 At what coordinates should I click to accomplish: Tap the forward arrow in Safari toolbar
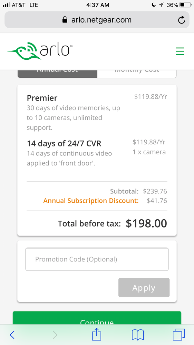[x=55, y=335]
